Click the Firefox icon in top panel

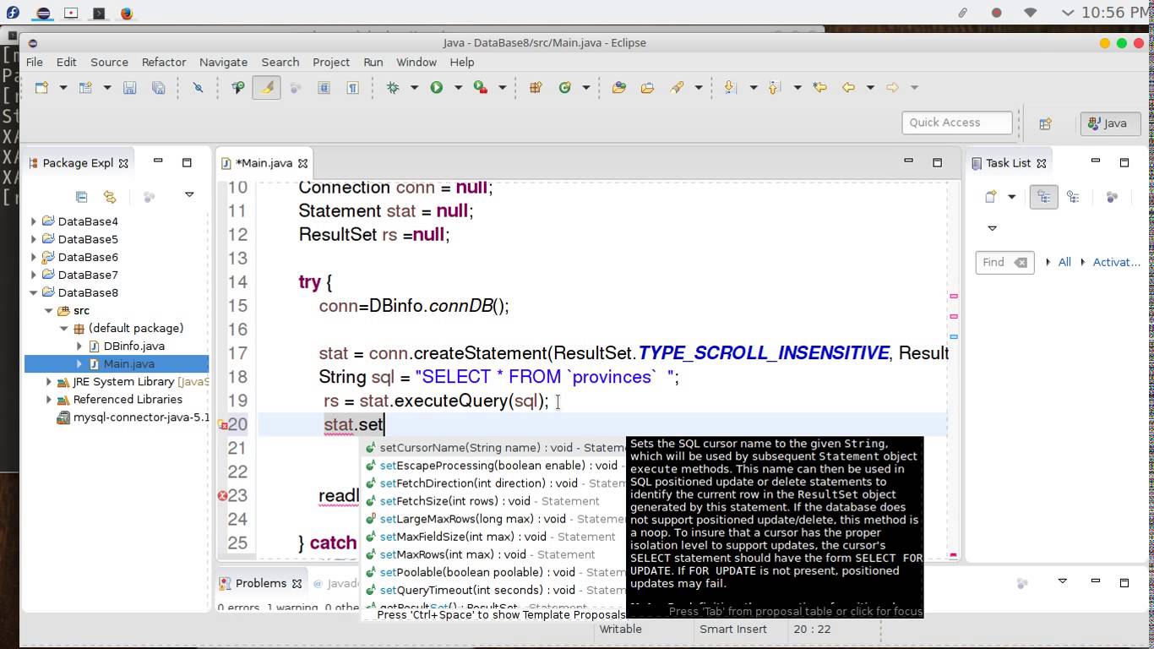pos(127,13)
